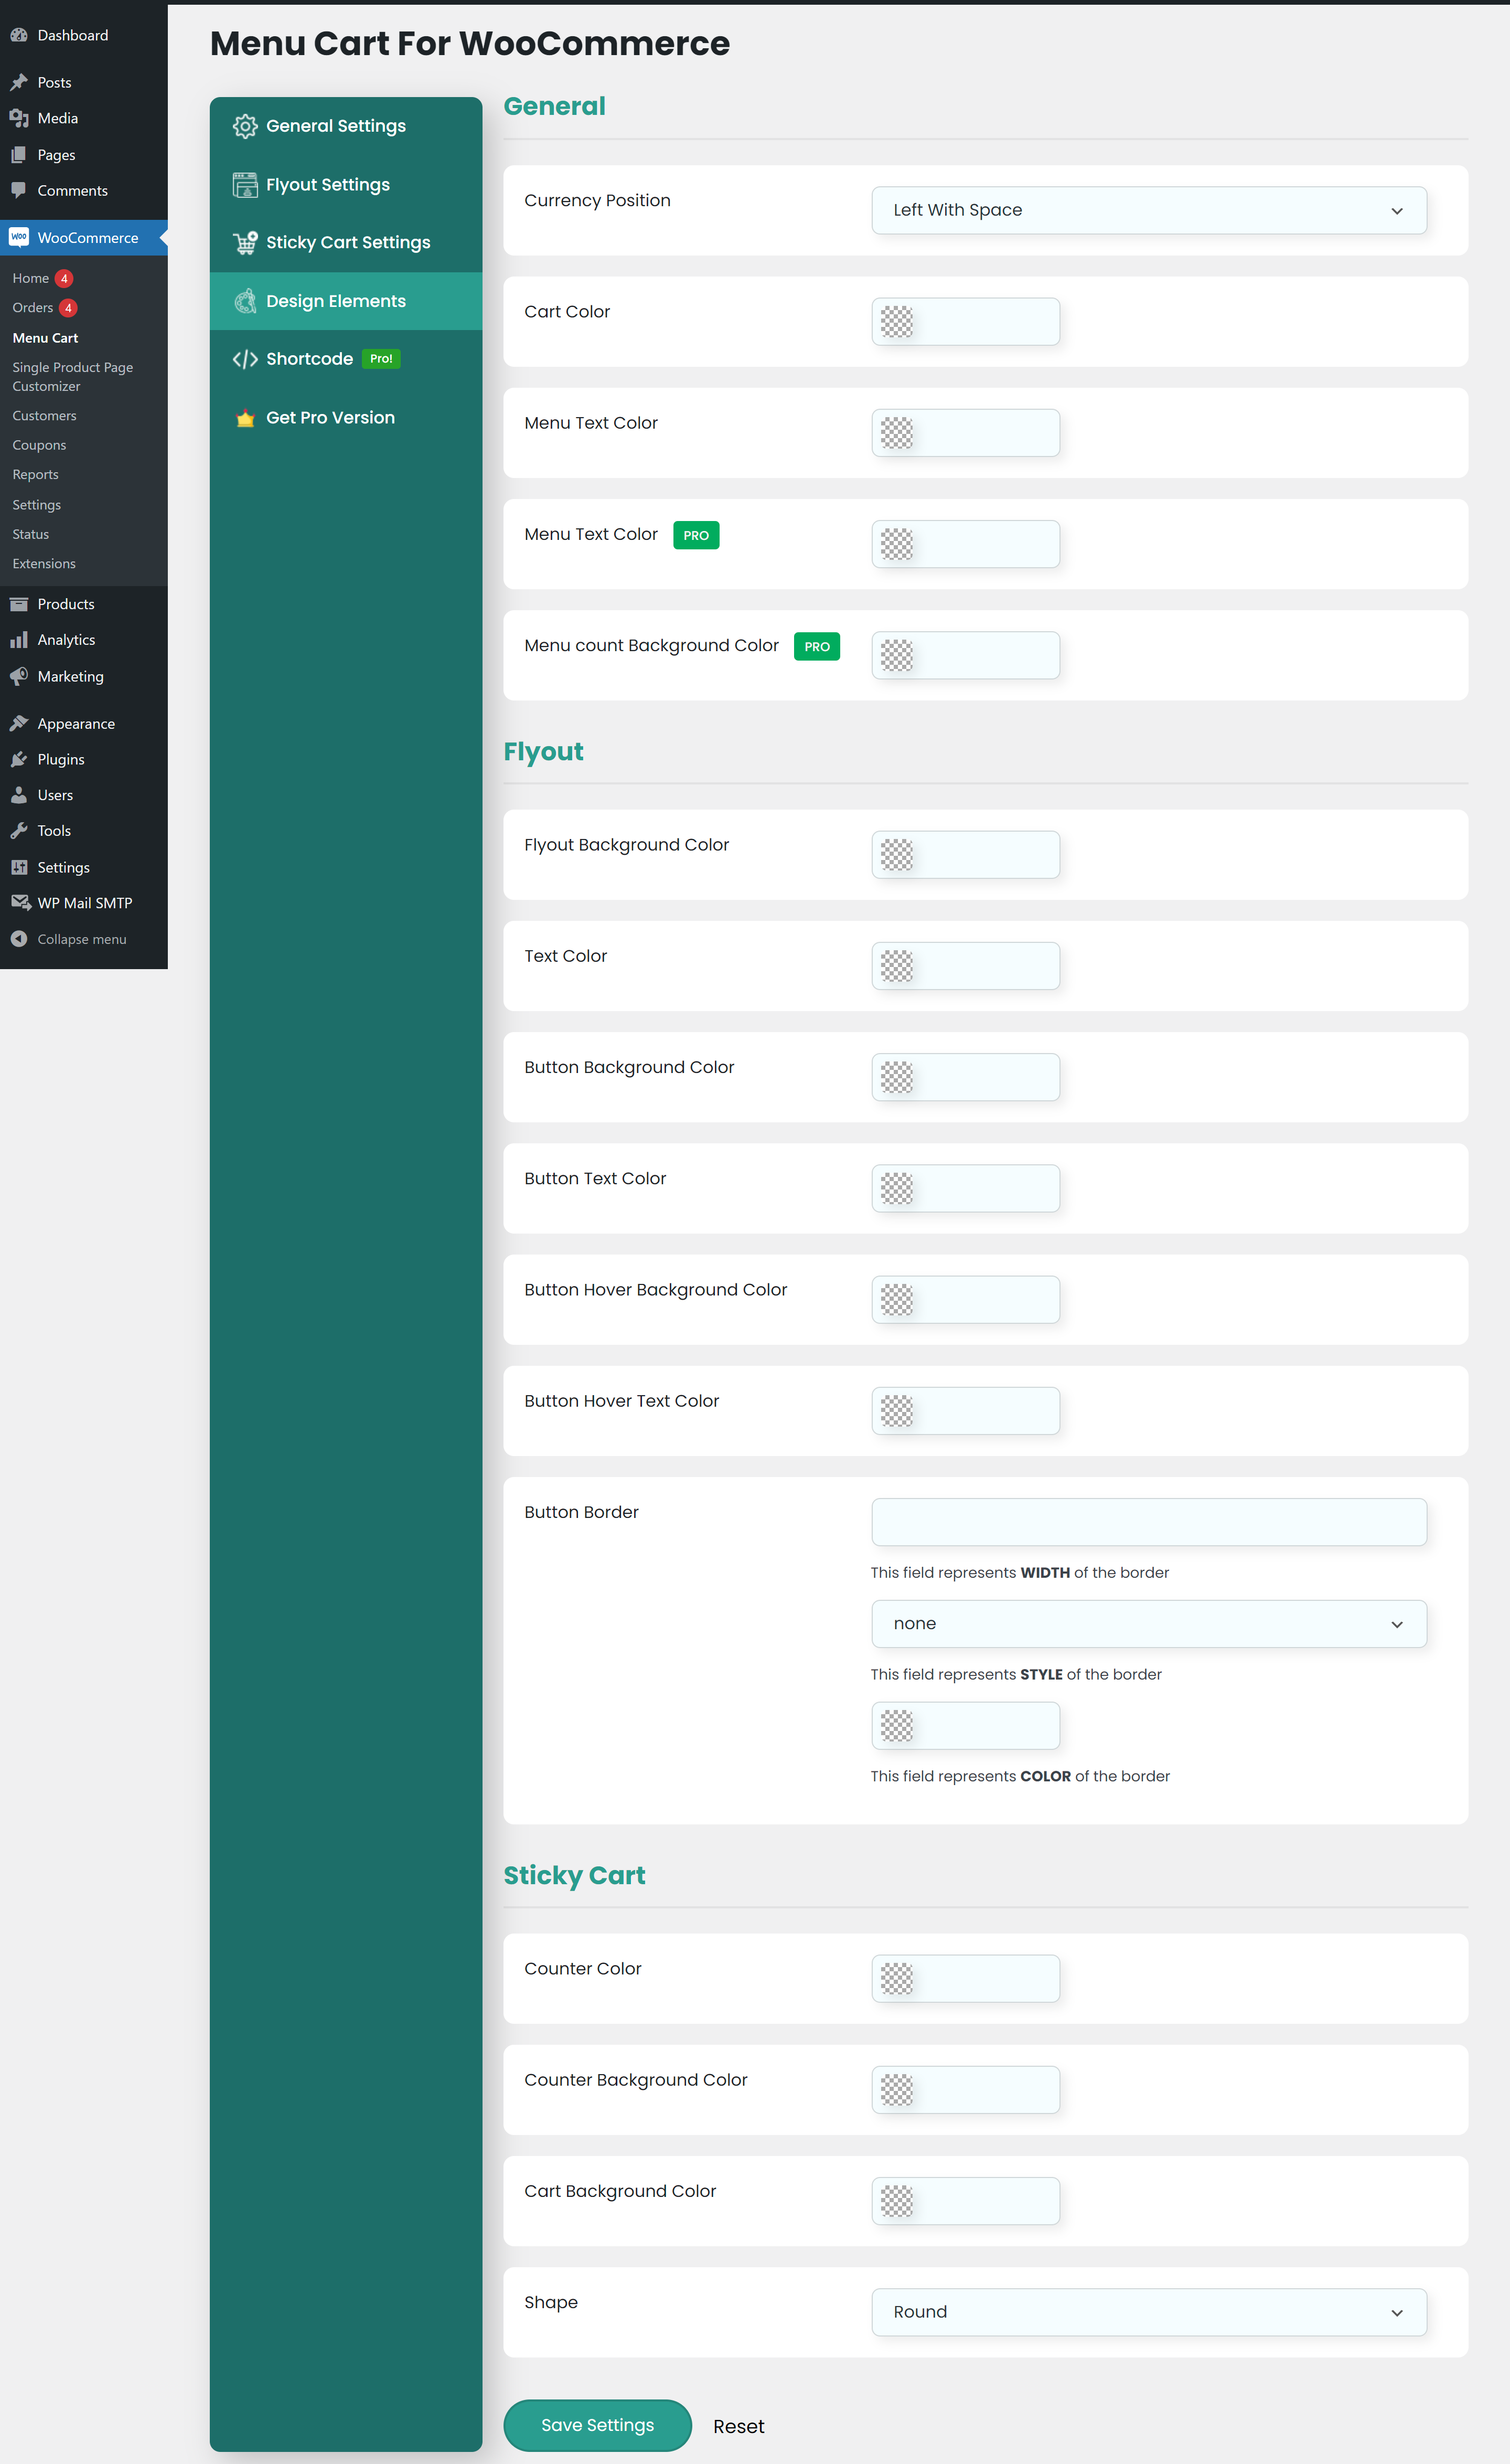
Task: Open the Orders submenu link
Action: pos(32,308)
